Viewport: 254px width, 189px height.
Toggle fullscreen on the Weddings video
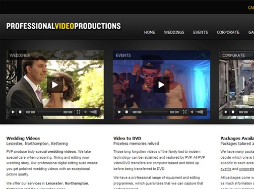[78, 112]
